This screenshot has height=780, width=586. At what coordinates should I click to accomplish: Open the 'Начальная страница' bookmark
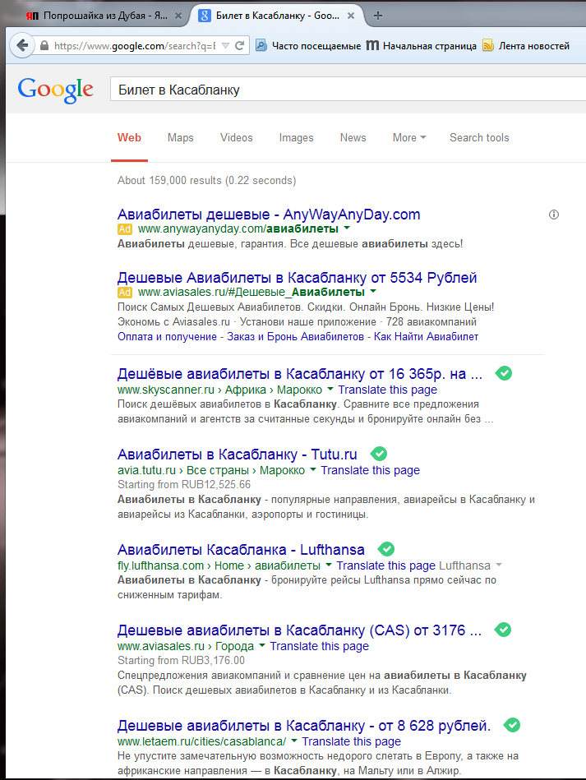[422, 46]
